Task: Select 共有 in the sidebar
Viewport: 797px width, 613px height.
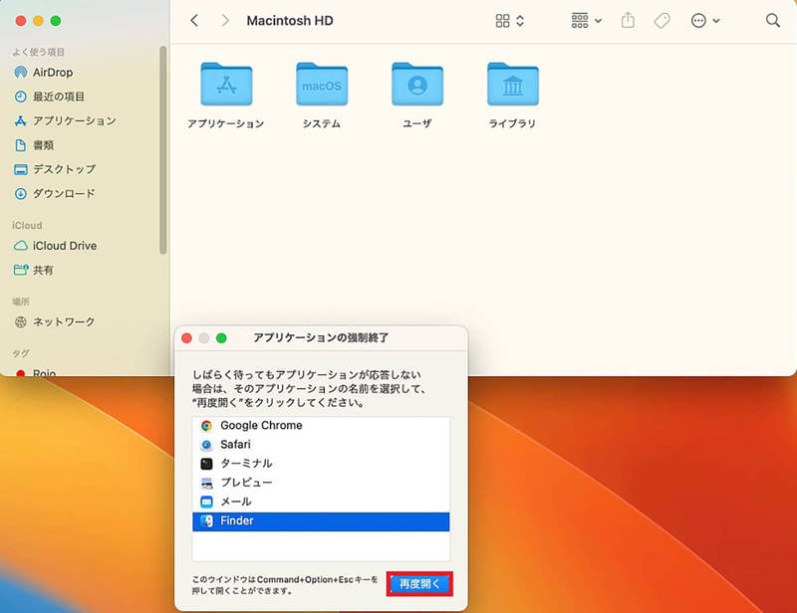Action: 34,270
